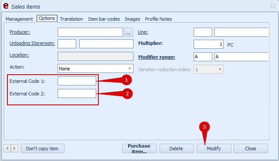The width and height of the screenshot is (279, 161).
Task: Focus the Line code field
Action: pos(203,32)
